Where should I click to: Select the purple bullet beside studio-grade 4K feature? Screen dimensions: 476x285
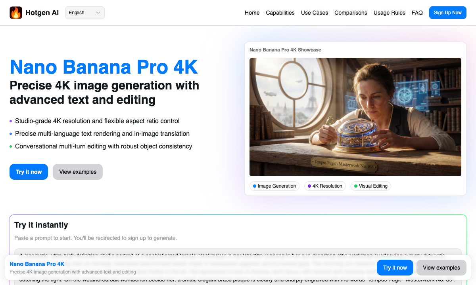(x=11, y=121)
